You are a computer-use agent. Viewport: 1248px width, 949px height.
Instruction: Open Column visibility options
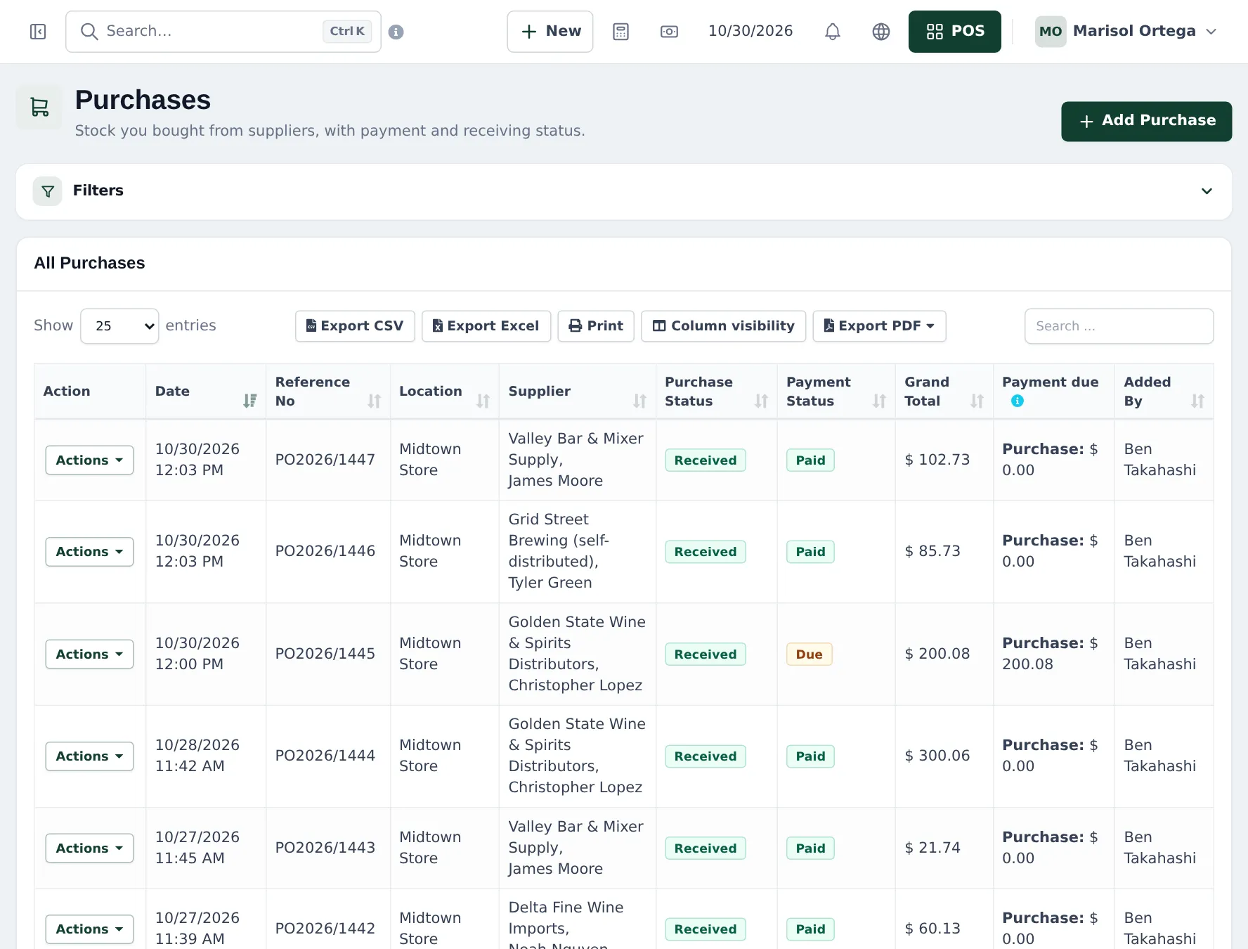pos(723,326)
